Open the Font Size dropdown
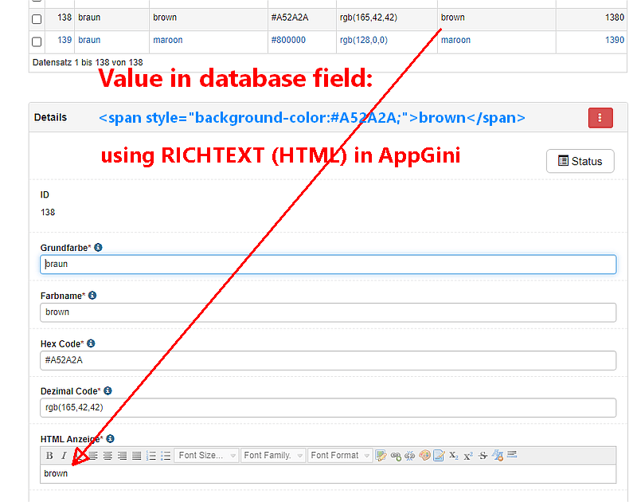This screenshot has width=637, height=502. click(206, 456)
